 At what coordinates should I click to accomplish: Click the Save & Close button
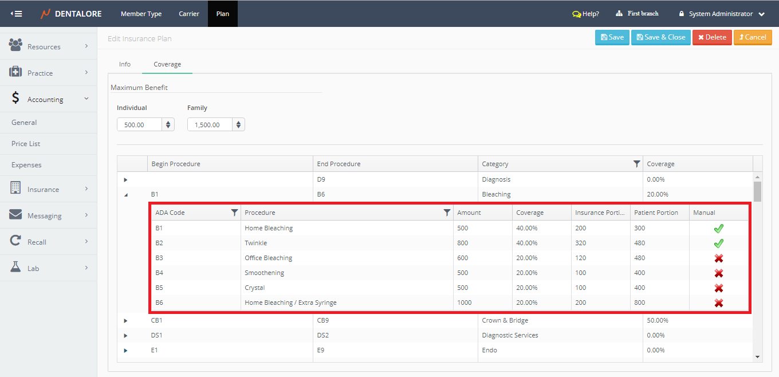pos(660,37)
